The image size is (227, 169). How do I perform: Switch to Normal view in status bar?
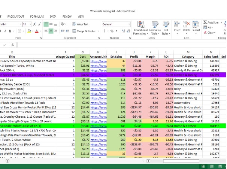click(203, 166)
